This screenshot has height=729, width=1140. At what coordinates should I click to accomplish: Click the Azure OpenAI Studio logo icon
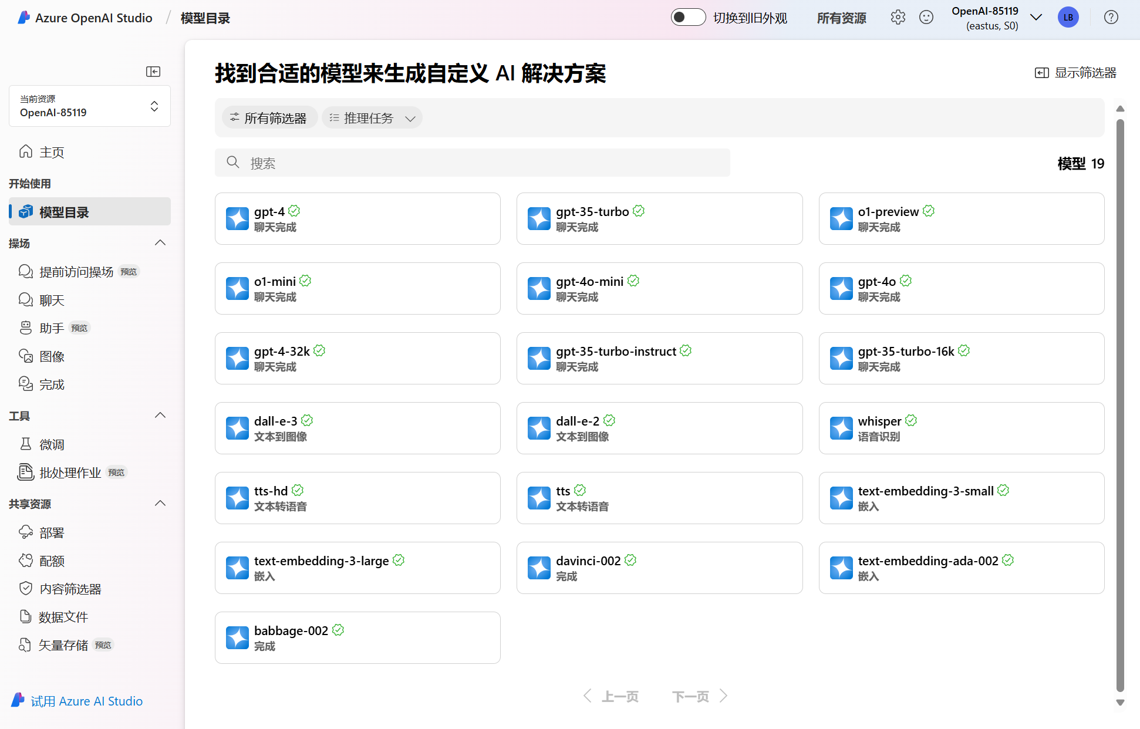pyautogui.click(x=23, y=18)
